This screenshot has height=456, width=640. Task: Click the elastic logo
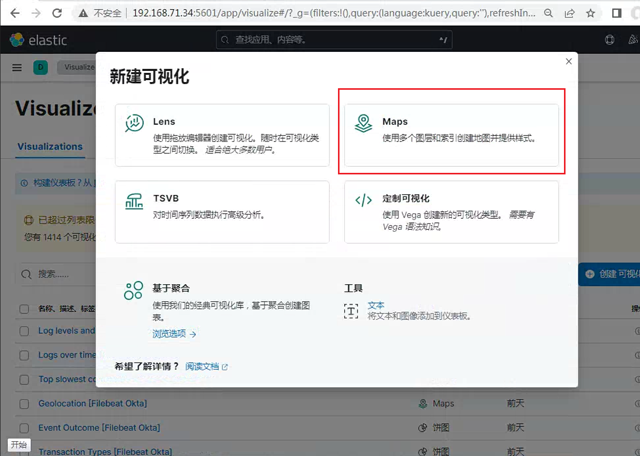click(39, 39)
